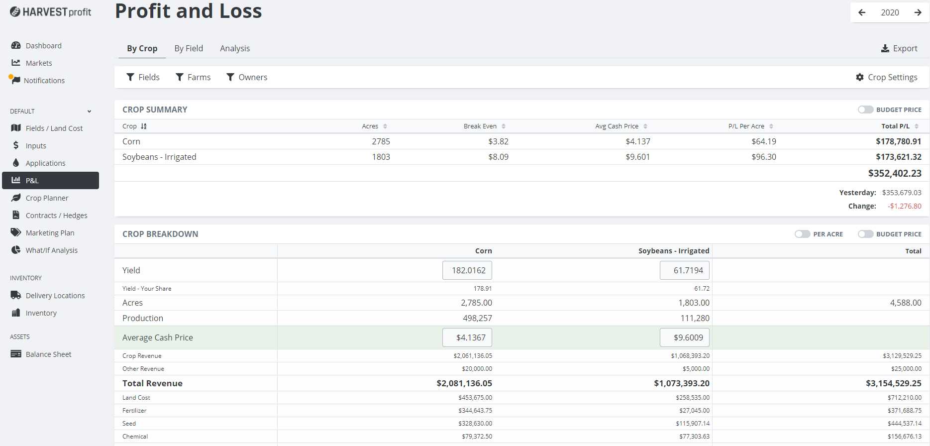Expand the DEFAULT sidebar section chevron
This screenshot has height=446, width=930.
90,111
